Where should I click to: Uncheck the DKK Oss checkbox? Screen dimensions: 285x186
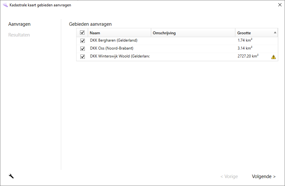[82, 49]
